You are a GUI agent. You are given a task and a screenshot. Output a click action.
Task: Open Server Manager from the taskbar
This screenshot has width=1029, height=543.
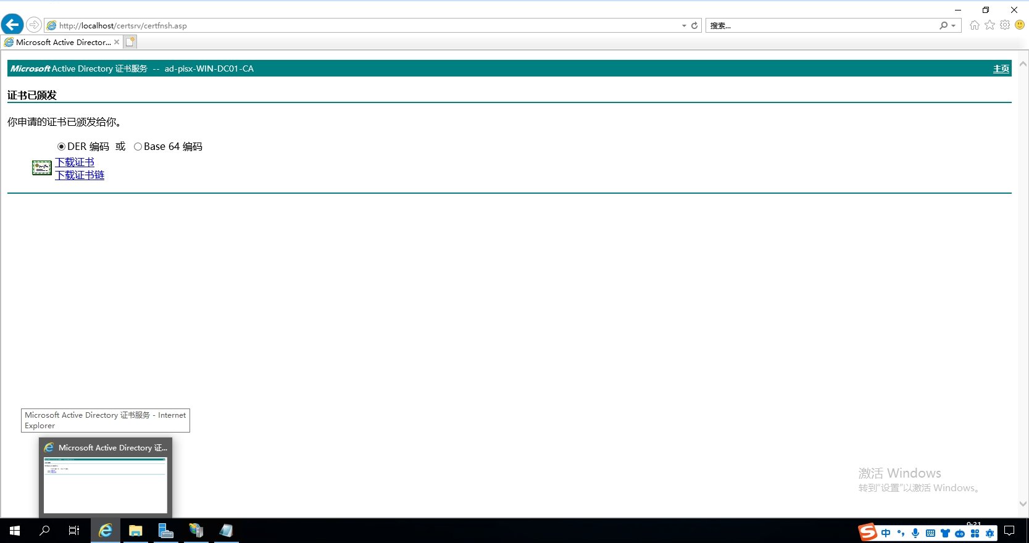click(x=165, y=531)
